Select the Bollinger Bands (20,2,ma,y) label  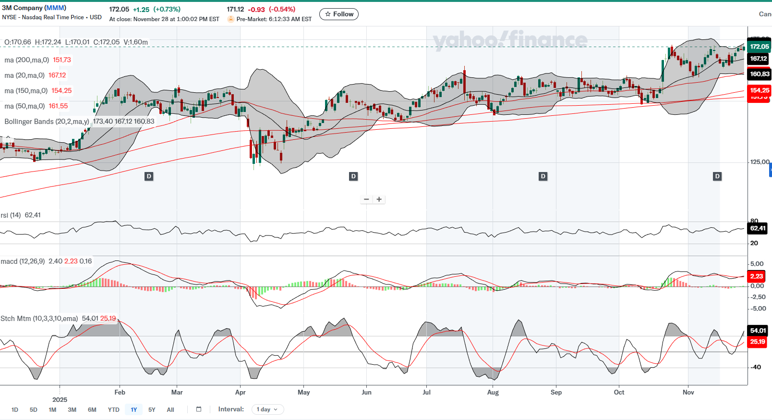coord(47,122)
